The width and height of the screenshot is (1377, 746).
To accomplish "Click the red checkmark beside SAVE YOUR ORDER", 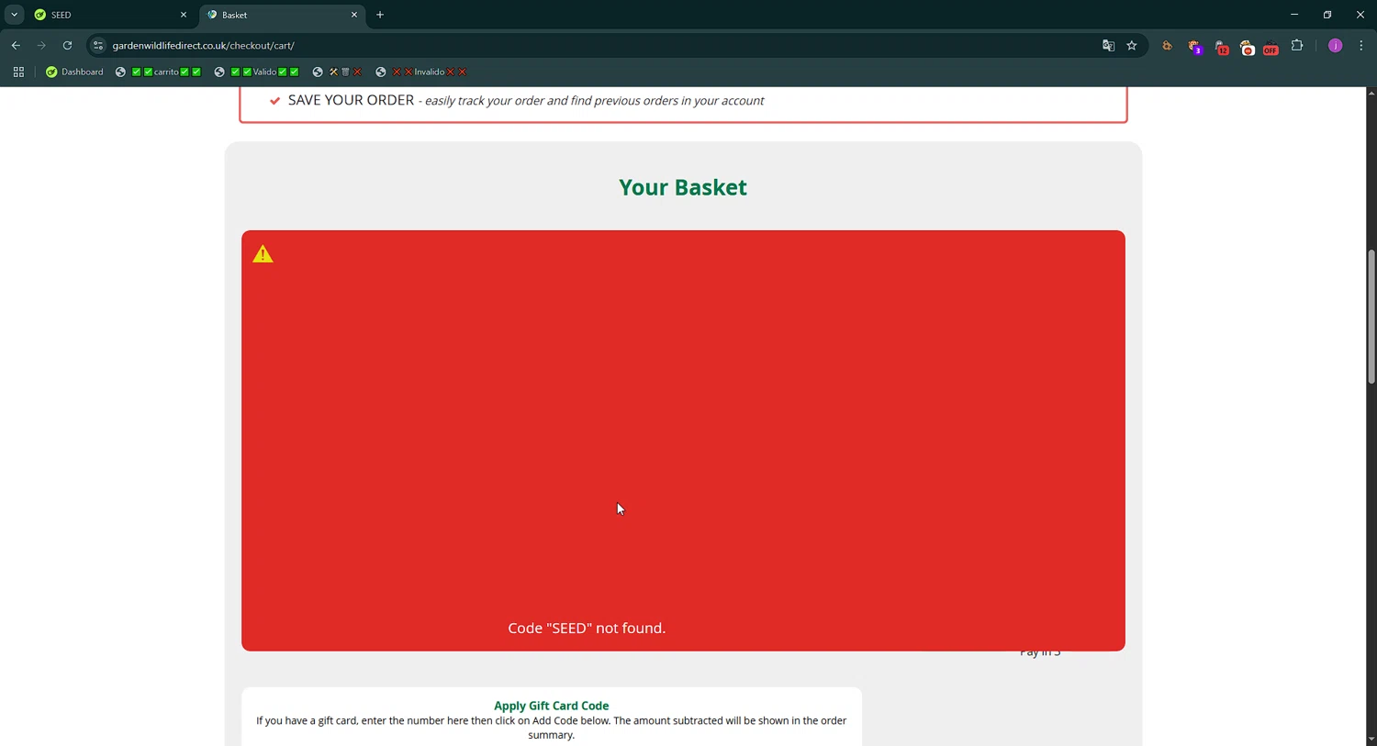I will tap(274, 101).
